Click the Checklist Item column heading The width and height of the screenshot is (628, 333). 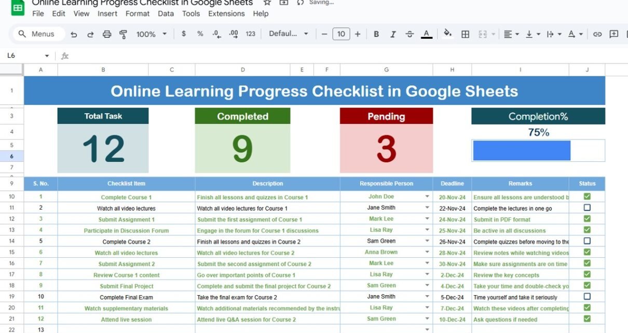tap(126, 183)
